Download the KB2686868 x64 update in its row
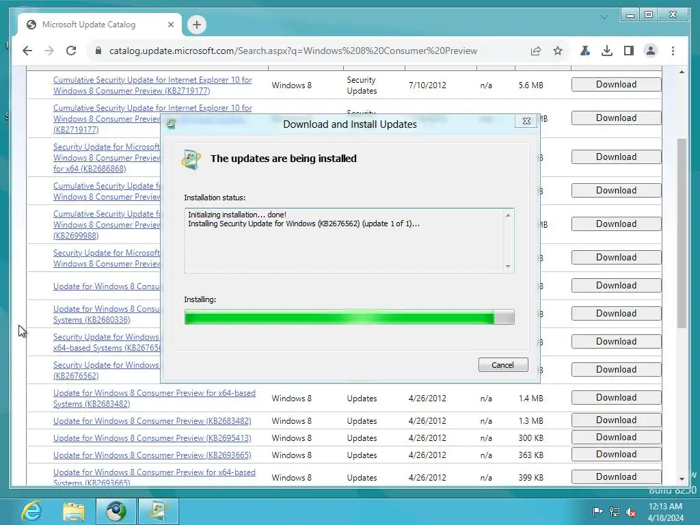 [x=616, y=157]
